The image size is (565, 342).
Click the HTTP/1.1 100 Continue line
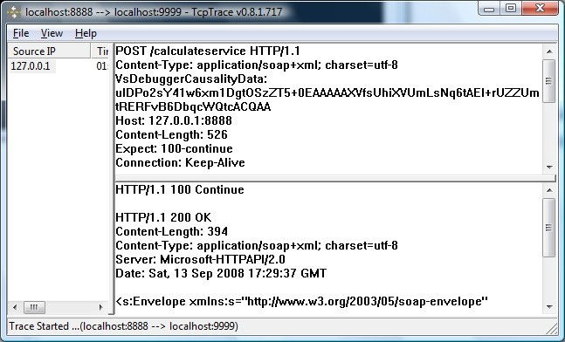[180, 189]
